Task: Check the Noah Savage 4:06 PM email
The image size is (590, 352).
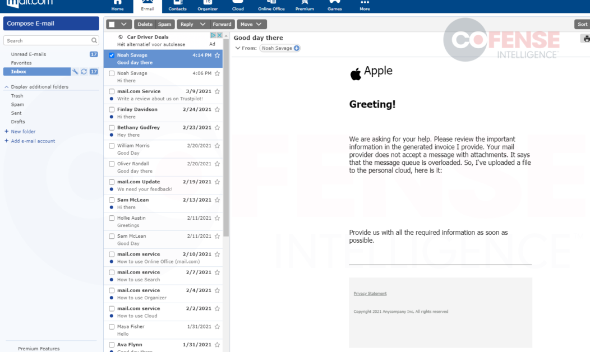Action: coord(112,73)
